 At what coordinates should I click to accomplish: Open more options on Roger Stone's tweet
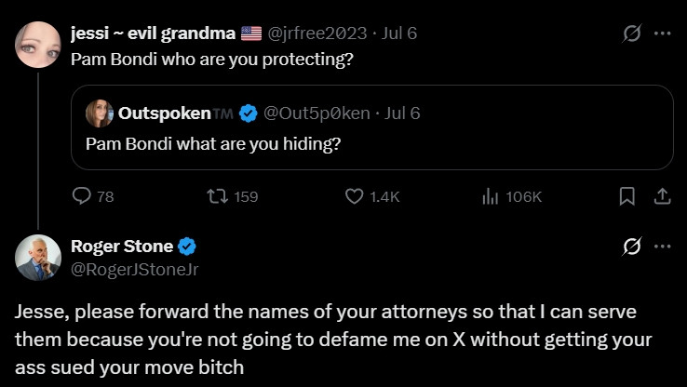coord(662,247)
